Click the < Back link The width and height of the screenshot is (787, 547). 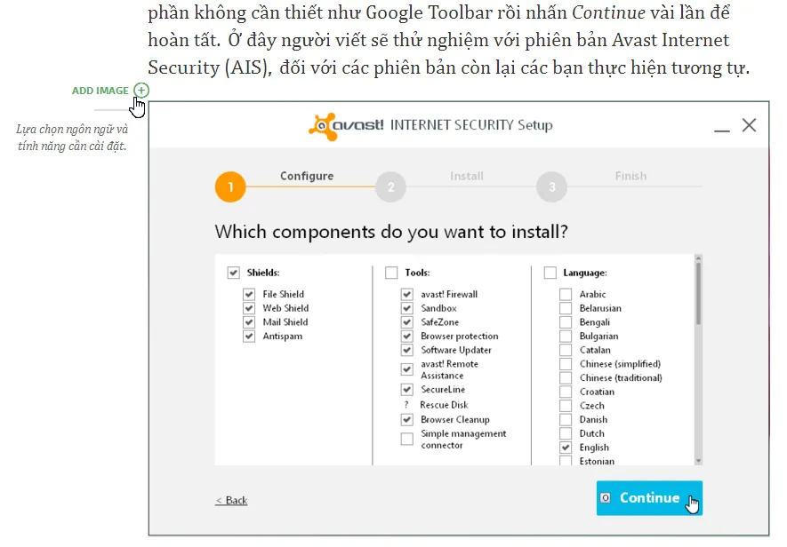tap(229, 500)
